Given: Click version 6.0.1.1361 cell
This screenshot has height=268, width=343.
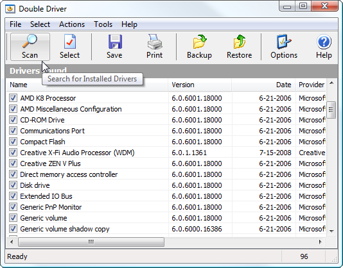Looking at the screenshot, I should pos(189,153).
